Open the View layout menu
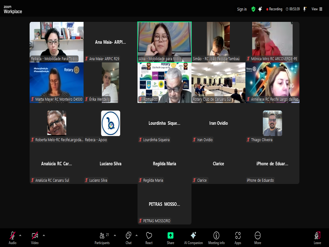 [316, 9]
